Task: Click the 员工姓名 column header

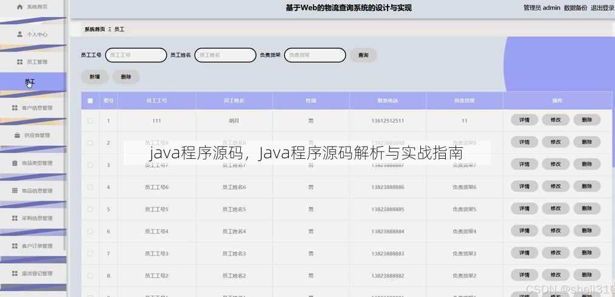Action: point(234,101)
